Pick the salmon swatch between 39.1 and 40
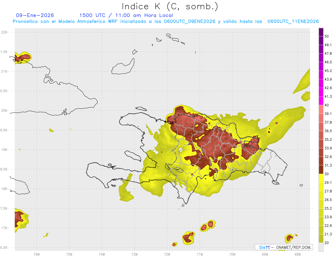This screenshot has width=334, height=258. [x=321, y=110]
